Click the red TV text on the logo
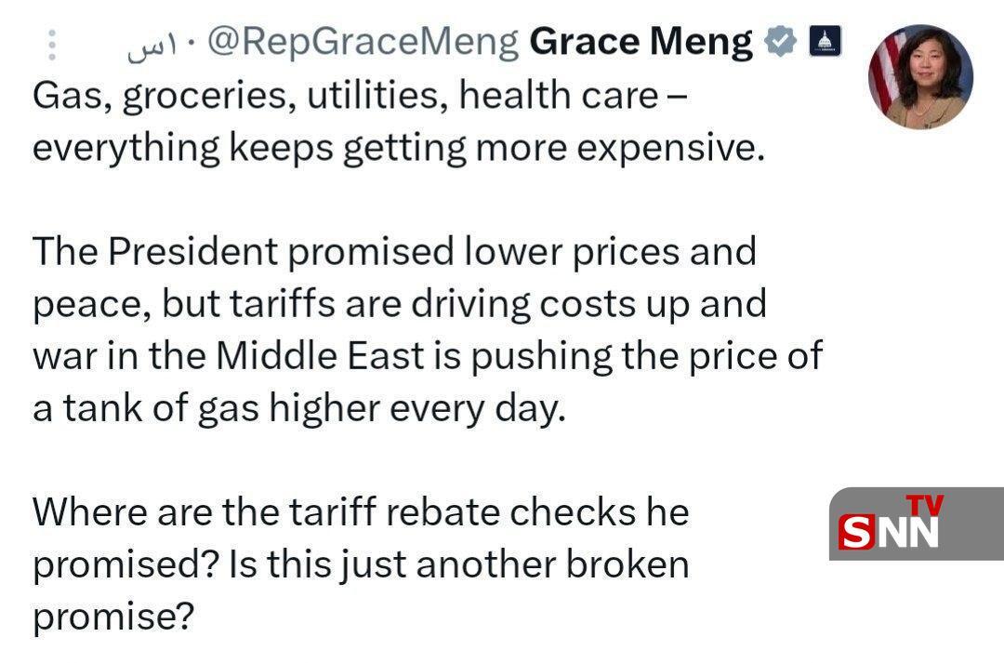Screen dimensions: 1004x663 (924, 505)
